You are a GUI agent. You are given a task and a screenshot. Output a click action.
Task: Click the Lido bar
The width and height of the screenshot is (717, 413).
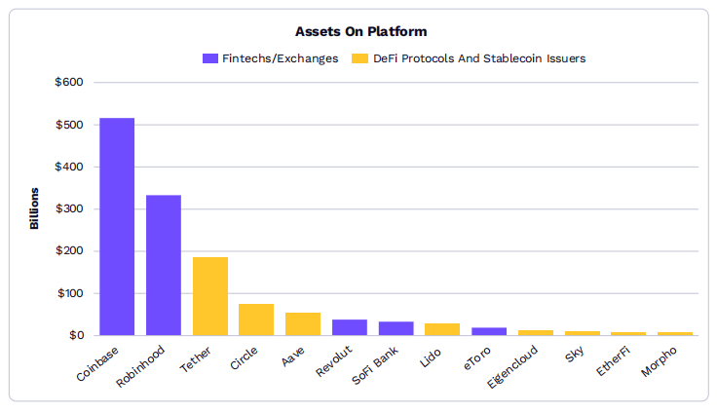point(442,329)
